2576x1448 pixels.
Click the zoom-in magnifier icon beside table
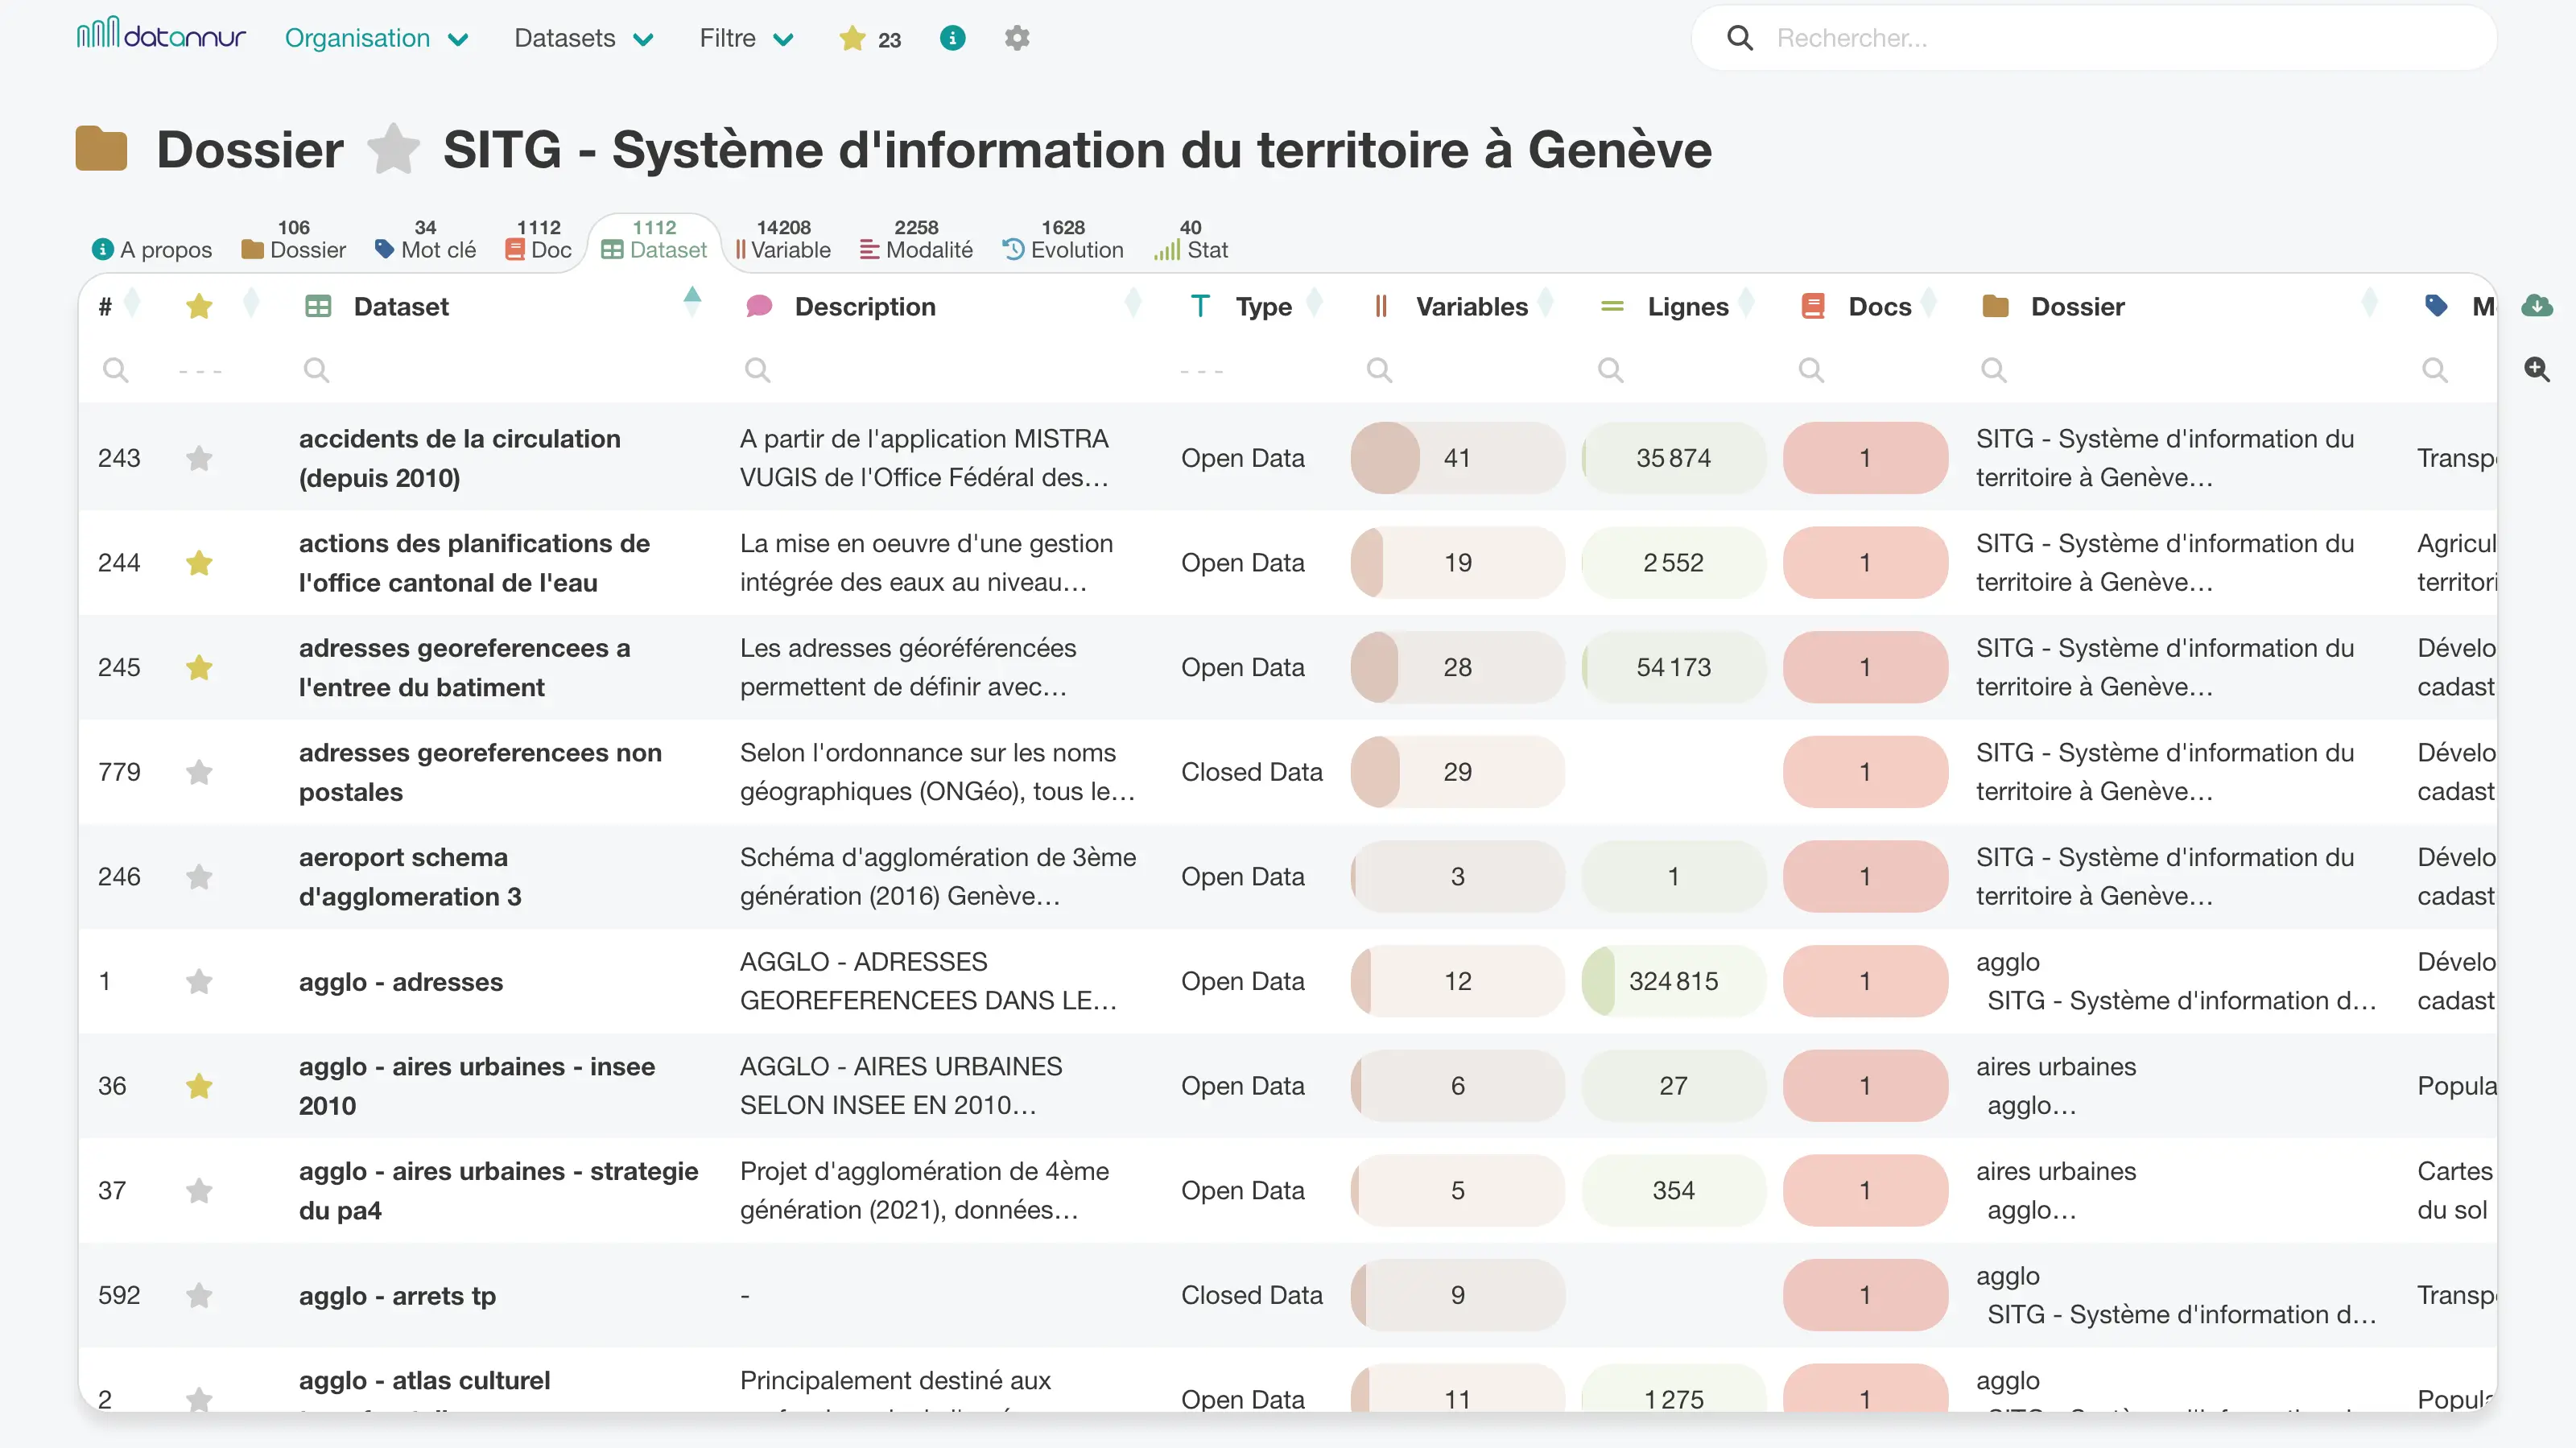coord(2536,369)
